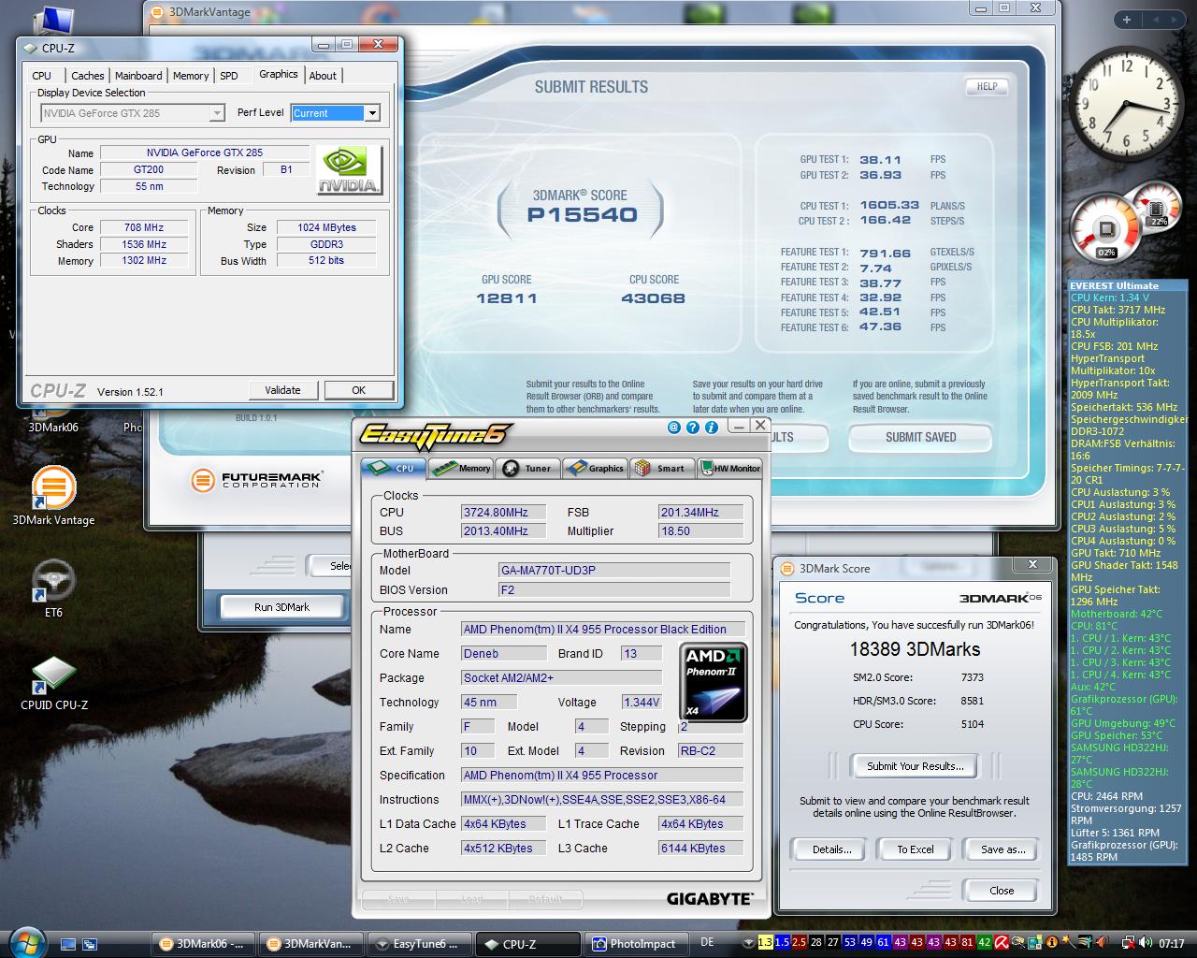1197x958 pixels.
Task: Click the P15540 3DMark score
Action: coord(582,214)
